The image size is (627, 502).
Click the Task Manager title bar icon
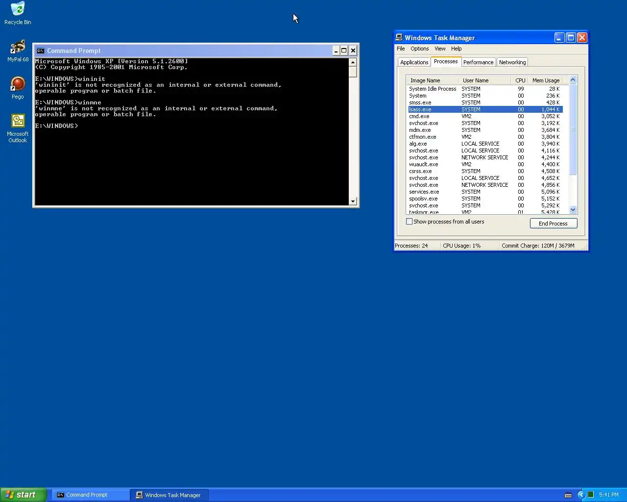(399, 38)
